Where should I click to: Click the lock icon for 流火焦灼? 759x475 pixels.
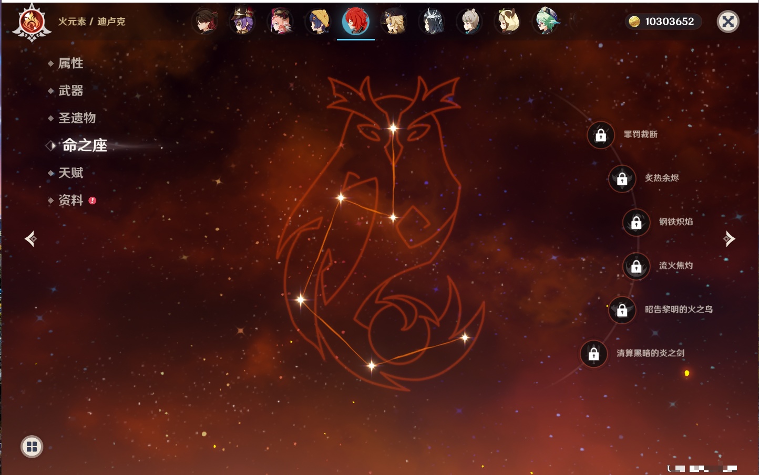tap(636, 267)
